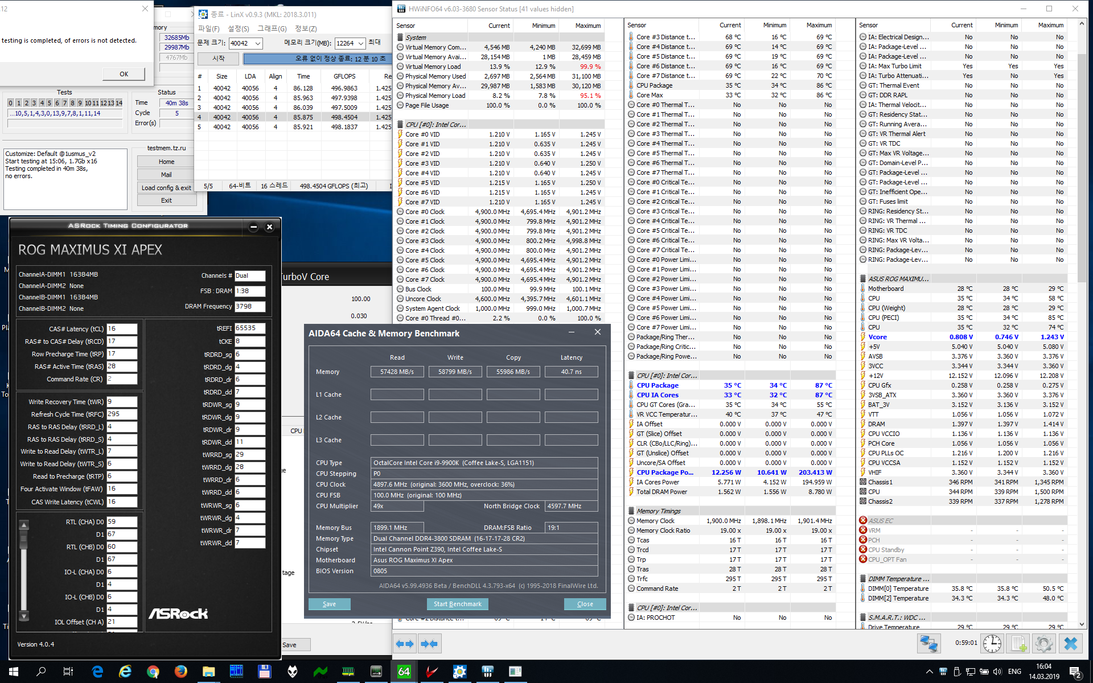Image resolution: width=1093 pixels, height=683 pixels.
Task: Open Windows notification center icon
Action: 1075,672
